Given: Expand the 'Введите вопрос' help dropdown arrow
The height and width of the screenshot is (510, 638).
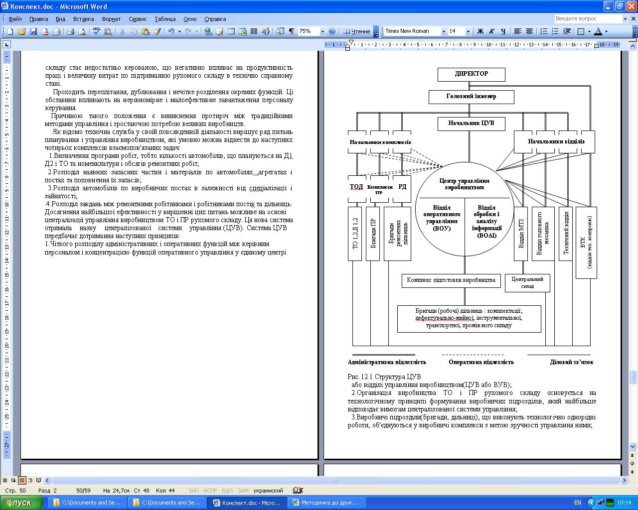Looking at the screenshot, I should point(625,19).
